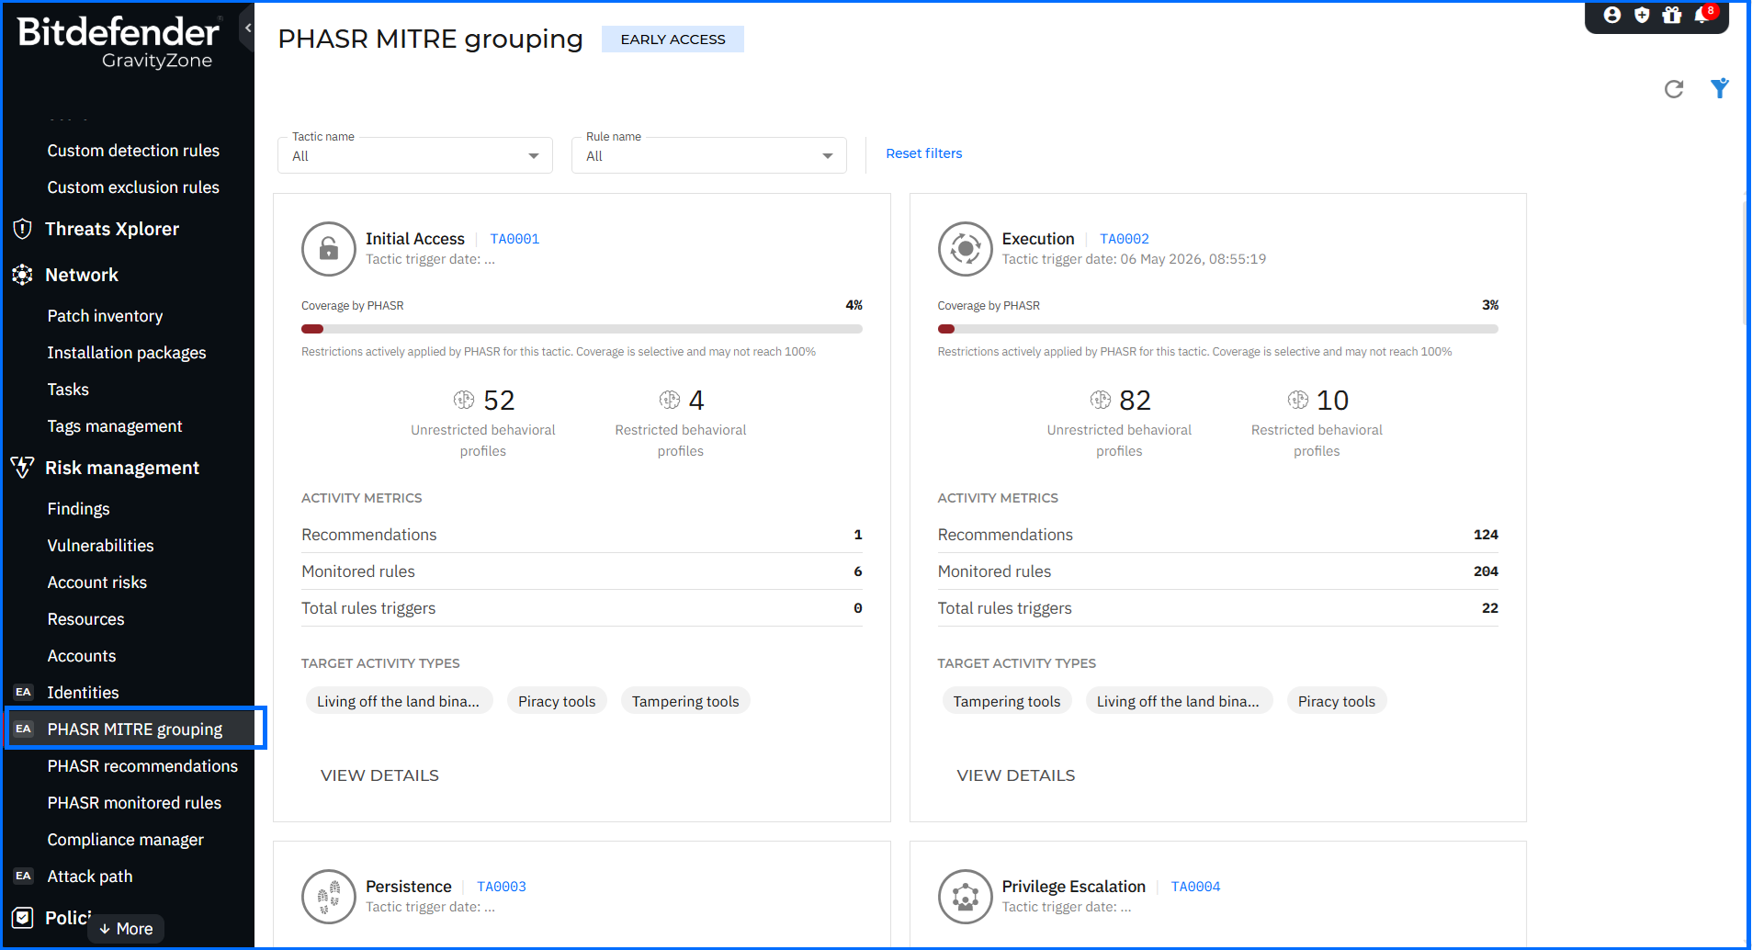Click the Initial Access padlock icon
Image resolution: width=1752 pixels, height=950 pixels.
(329, 249)
